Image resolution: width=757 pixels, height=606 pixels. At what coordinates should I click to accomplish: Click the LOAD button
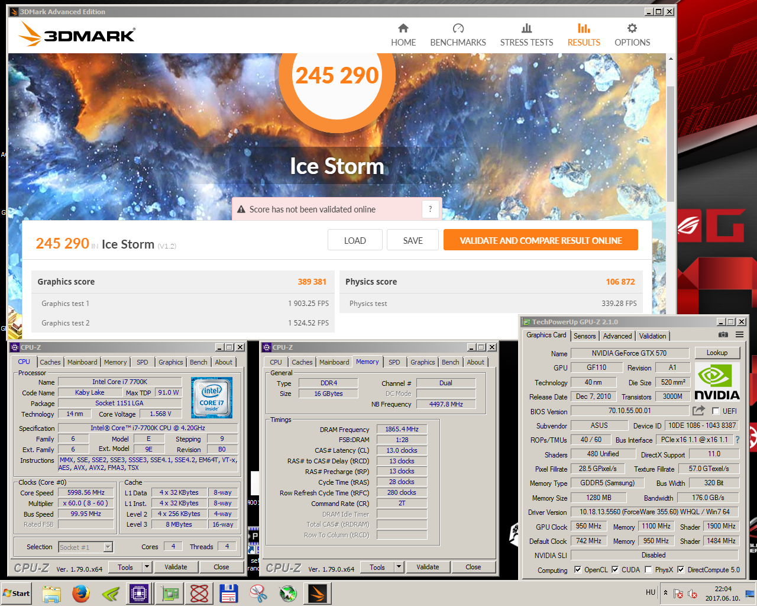355,240
